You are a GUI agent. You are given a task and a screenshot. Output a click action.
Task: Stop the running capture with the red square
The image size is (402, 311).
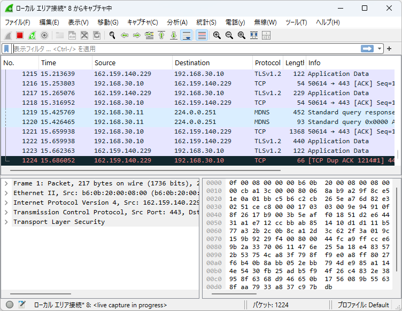(x=20, y=35)
